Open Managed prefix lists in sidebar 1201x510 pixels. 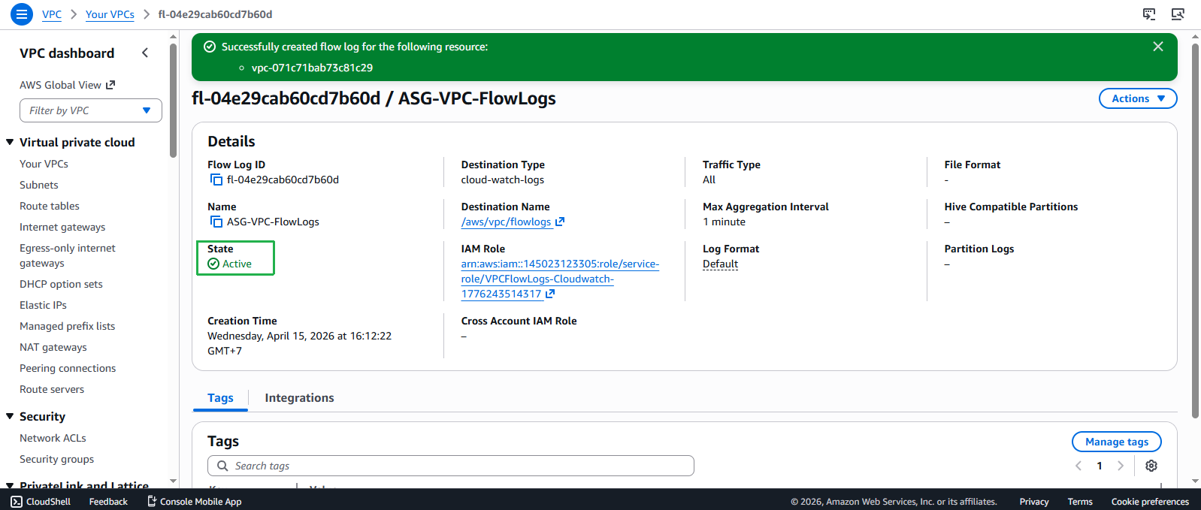68,326
